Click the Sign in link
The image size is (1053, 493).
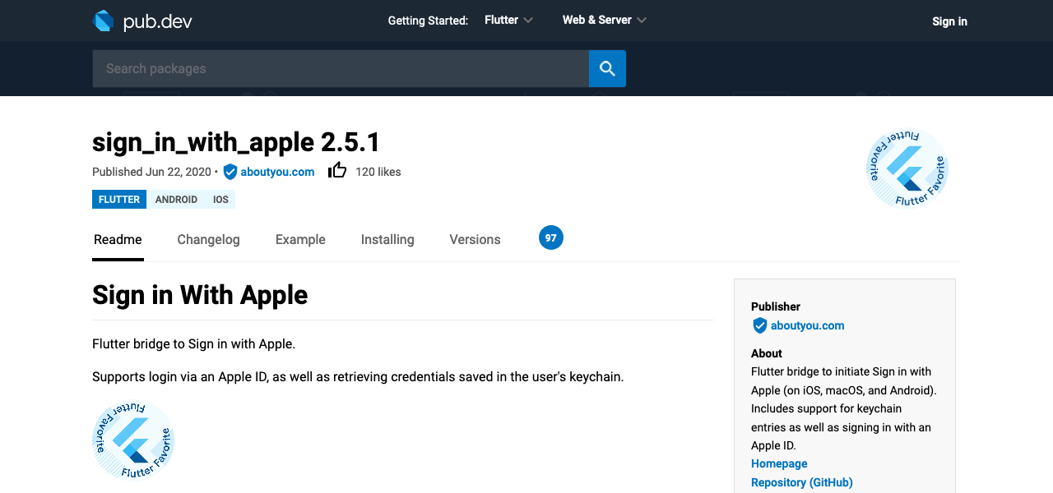click(949, 21)
